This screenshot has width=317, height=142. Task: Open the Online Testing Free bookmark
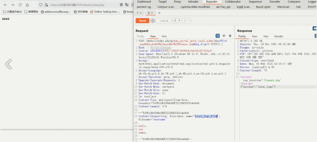point(105,12)
